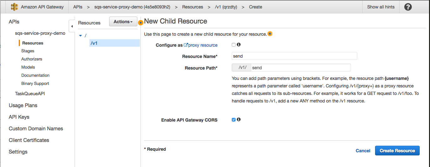
Task: Collapse the root resource tree arrow
Action: pos(80,35)
